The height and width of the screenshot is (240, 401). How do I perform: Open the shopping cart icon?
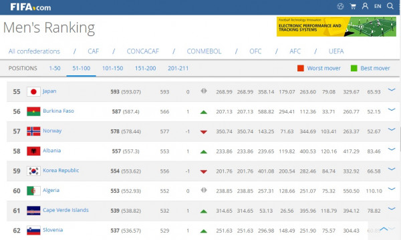coord(353,6)
